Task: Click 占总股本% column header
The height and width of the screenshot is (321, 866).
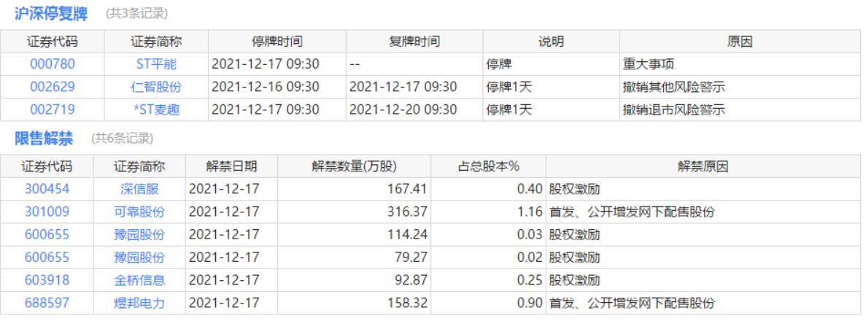Action: tap(488, 166)
